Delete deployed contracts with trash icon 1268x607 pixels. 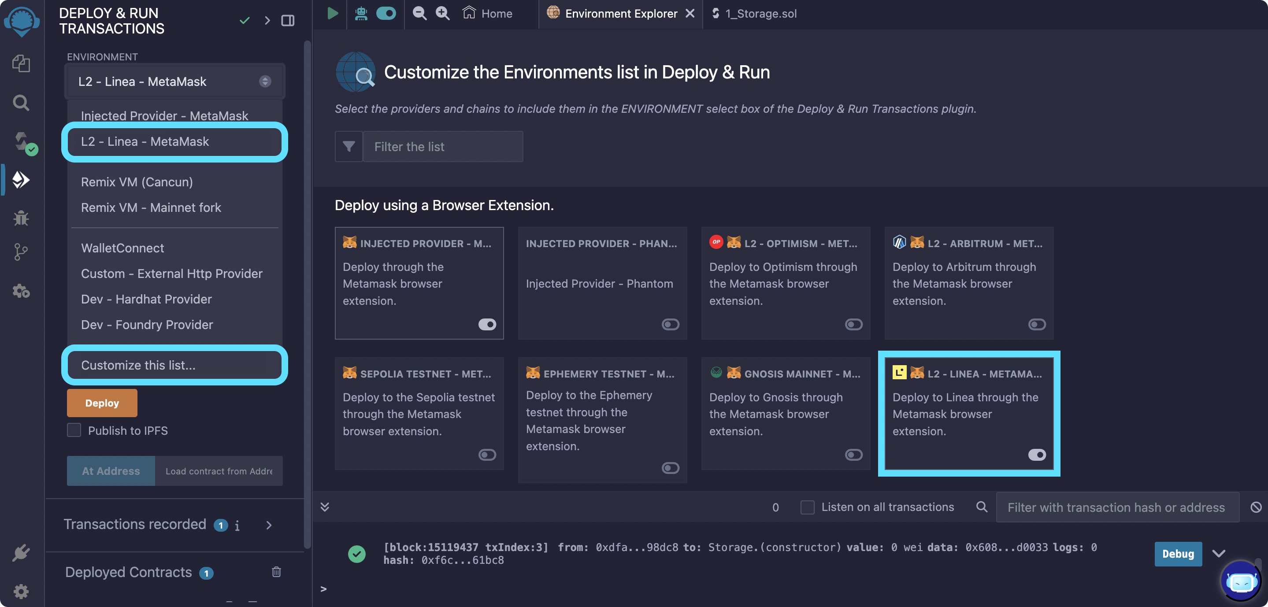pyautogui.click(x=276, y=572)
